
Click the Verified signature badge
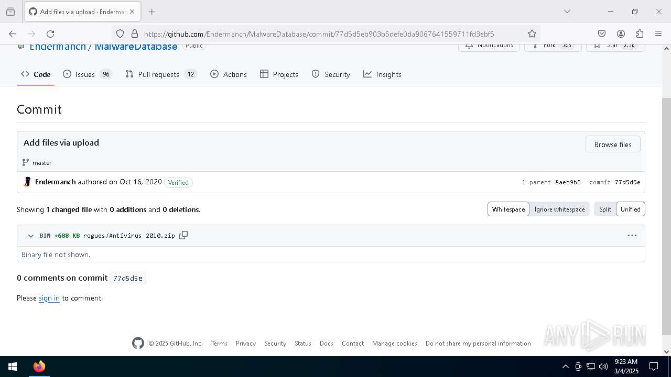178,183
